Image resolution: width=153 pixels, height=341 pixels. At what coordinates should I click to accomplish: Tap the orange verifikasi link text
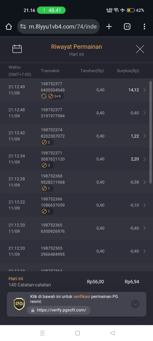[82, 296]
